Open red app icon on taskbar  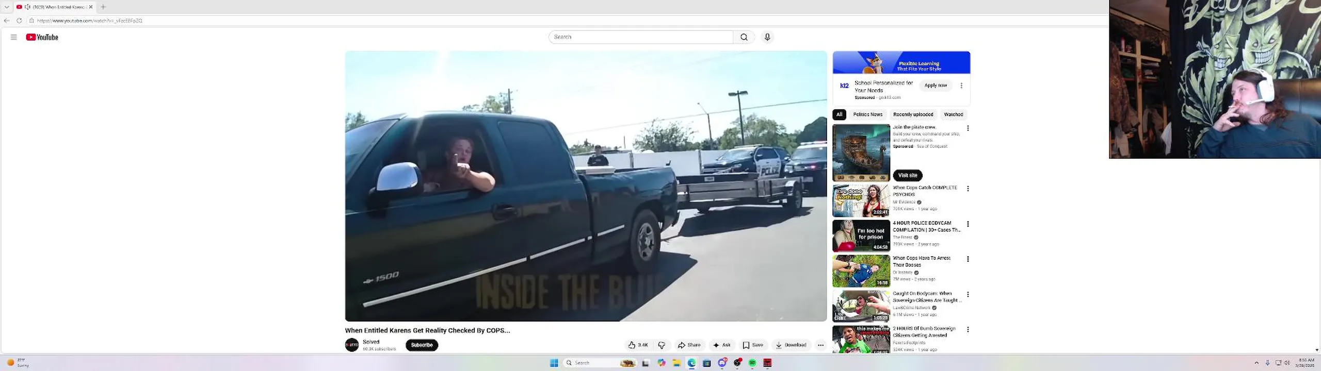click(767, 363)
